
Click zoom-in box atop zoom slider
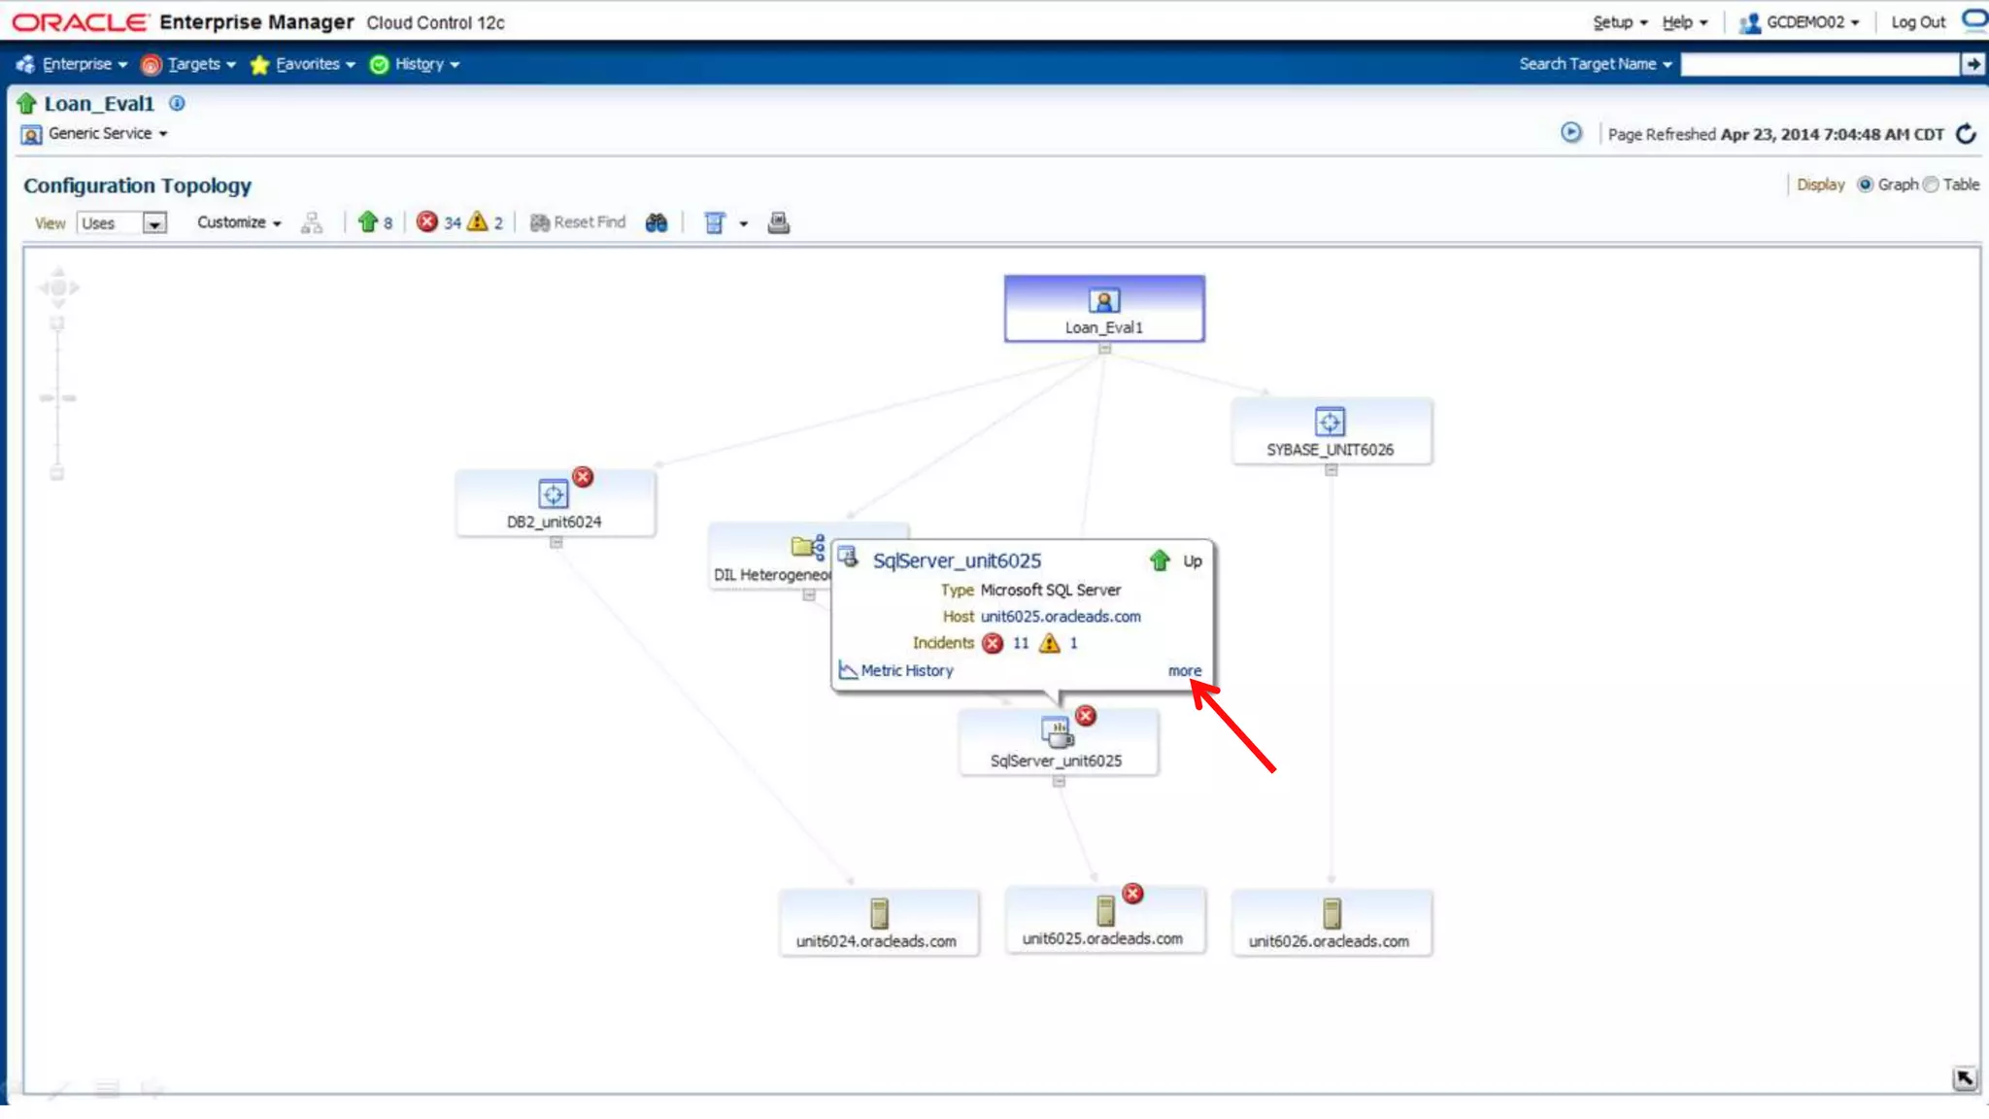[57, 323]
